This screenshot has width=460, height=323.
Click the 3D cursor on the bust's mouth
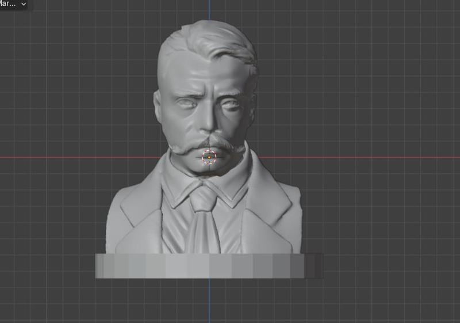209,157
